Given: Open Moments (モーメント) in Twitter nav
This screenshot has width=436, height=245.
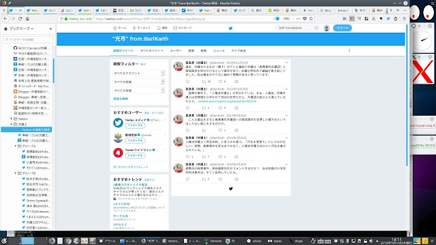Looking at the screenshot, I should click(142, 28).
